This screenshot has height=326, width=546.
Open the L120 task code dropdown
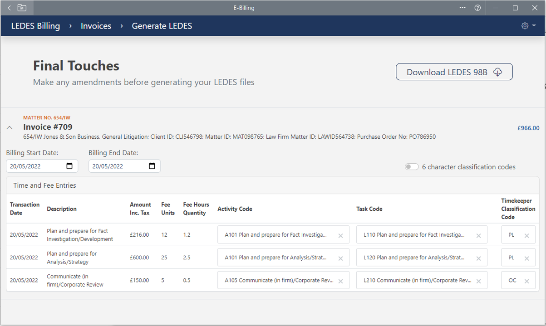414,258
